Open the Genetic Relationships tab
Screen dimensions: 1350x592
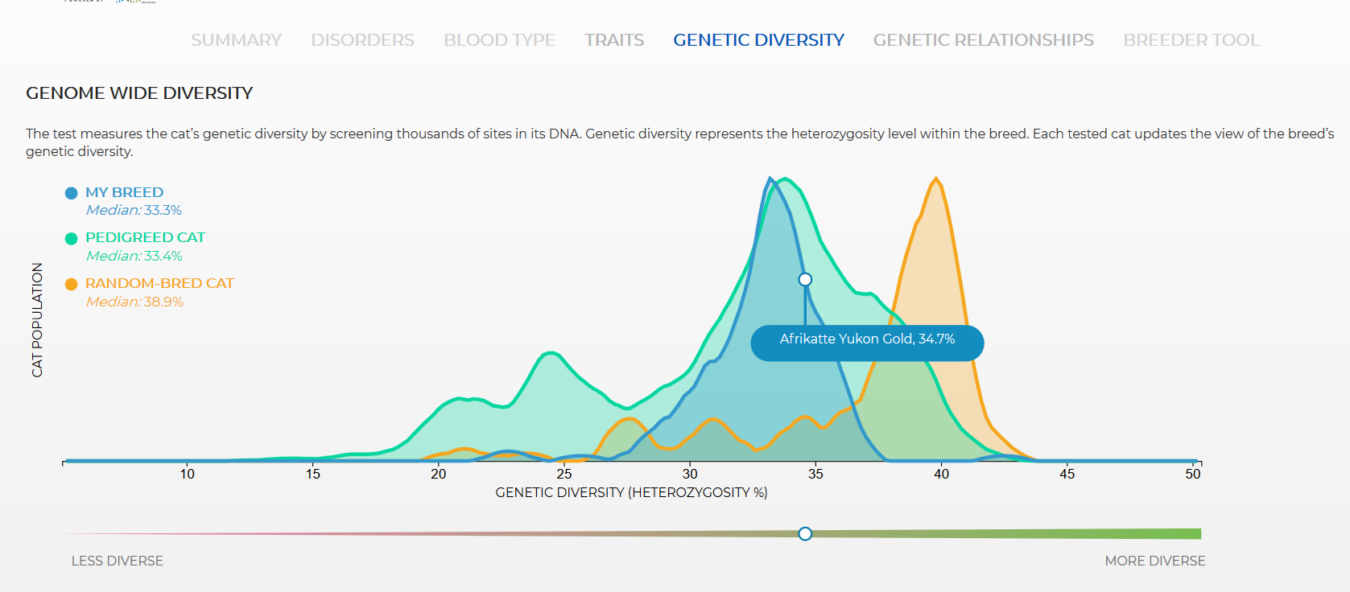point(983,40)
